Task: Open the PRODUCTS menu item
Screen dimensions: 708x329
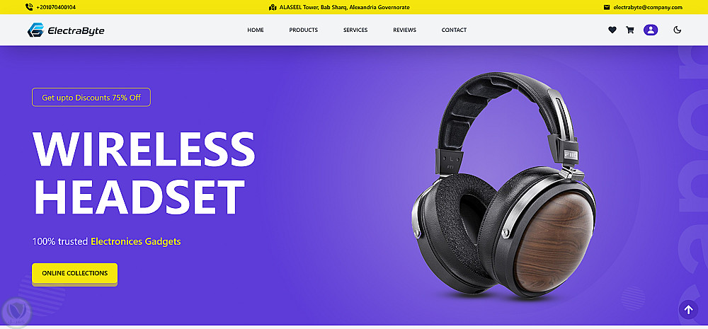Action: coord(304,30)
